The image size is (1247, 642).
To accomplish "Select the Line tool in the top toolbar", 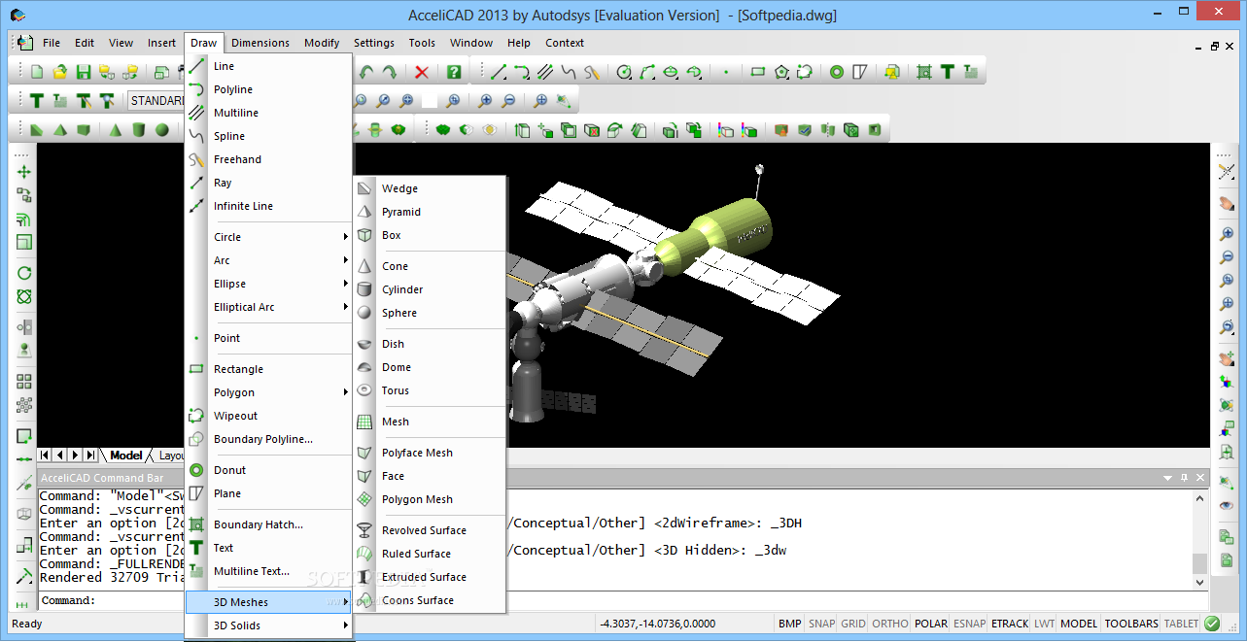I will (499, 72).
